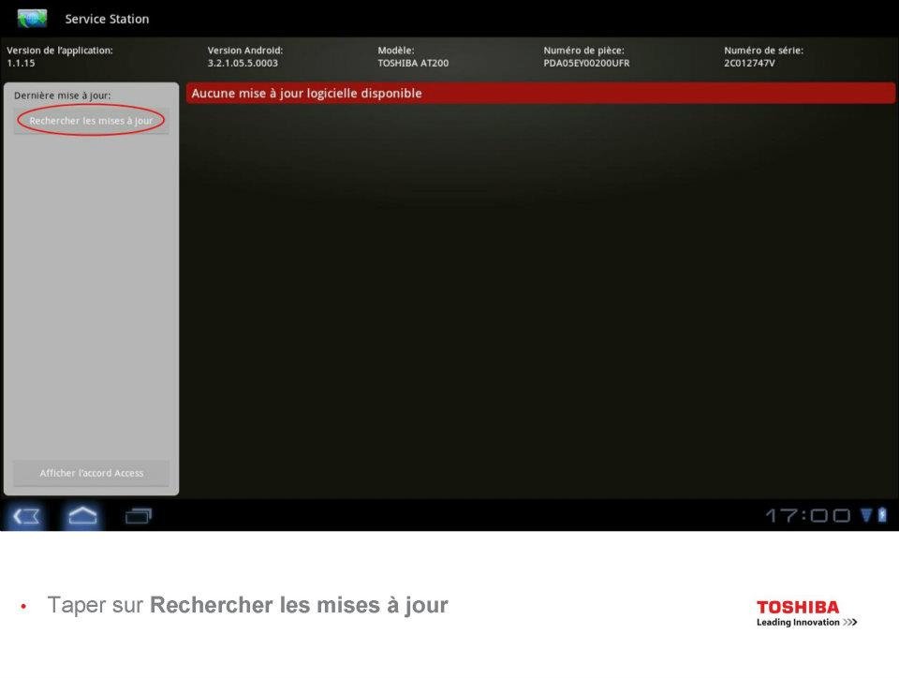The image size is (899, 678).
Task: Click the Service Station app icon
Action: (32, 19)
